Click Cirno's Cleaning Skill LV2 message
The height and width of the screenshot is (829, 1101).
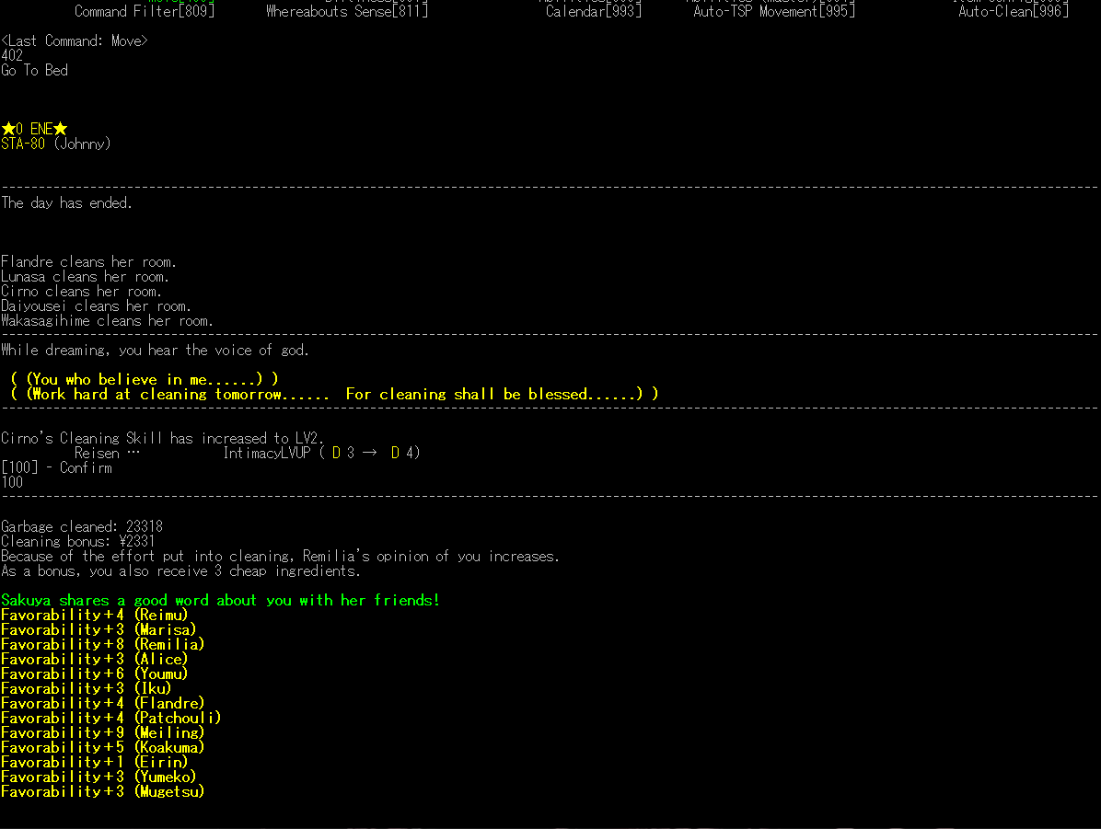tap(163, 438)
